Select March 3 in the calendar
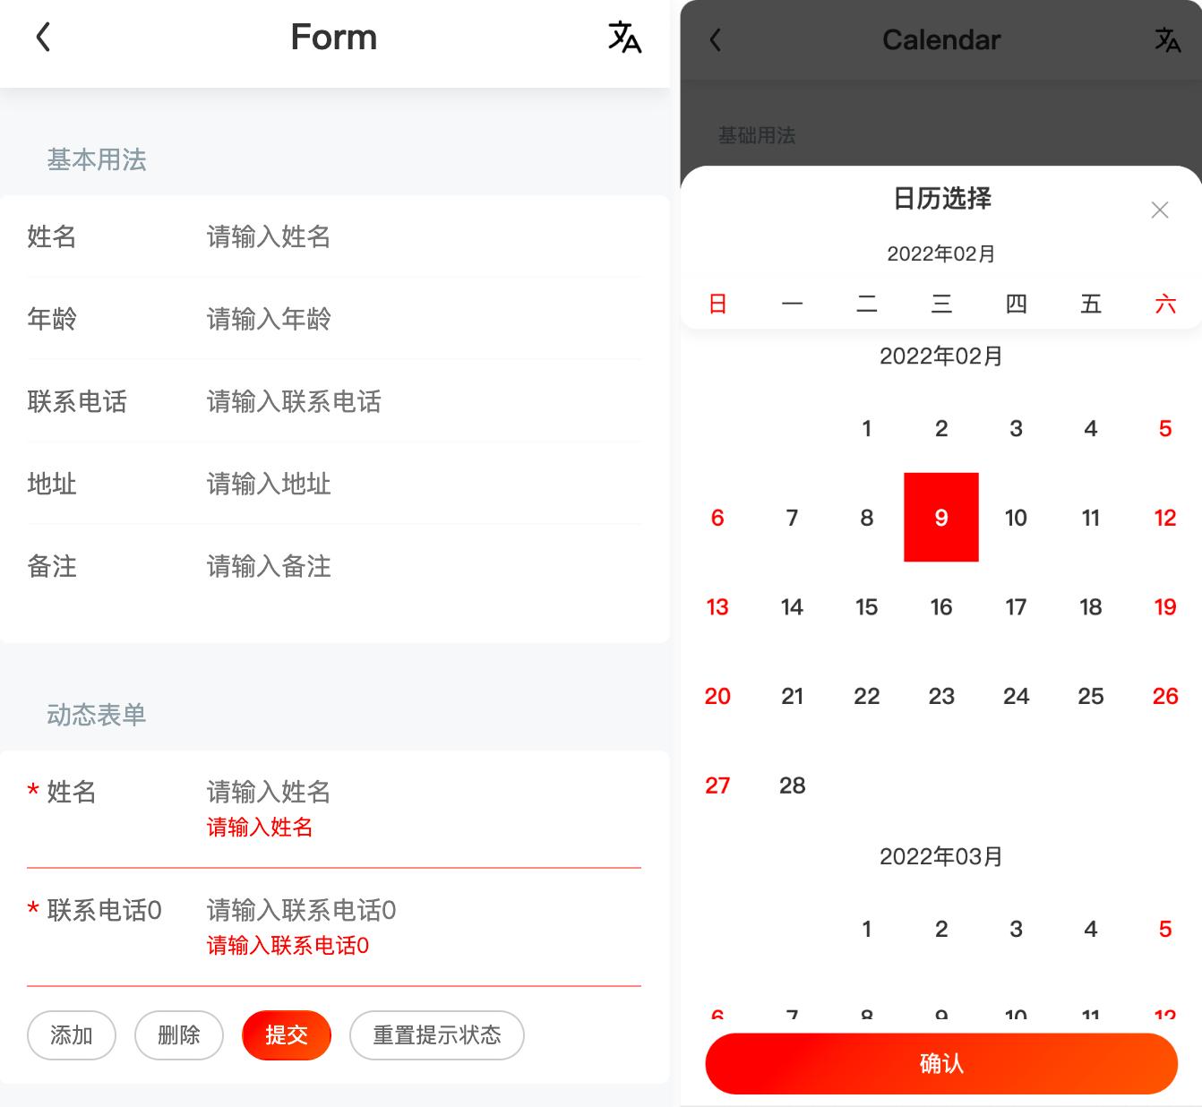This screenshot has height=1107, width=1202. coord(1016,929)
